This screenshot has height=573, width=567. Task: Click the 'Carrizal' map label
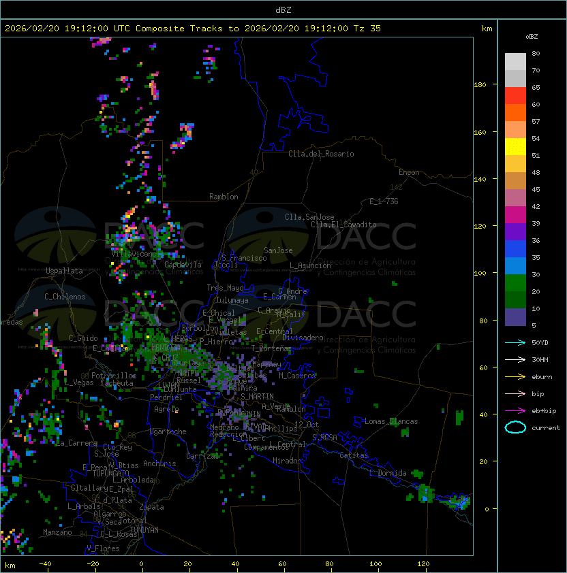[x=202, y=456]
